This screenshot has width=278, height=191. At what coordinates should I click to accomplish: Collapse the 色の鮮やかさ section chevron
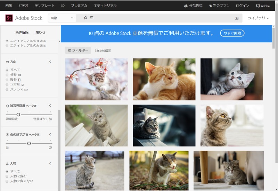pyautogui.click(x=50, y=134)
